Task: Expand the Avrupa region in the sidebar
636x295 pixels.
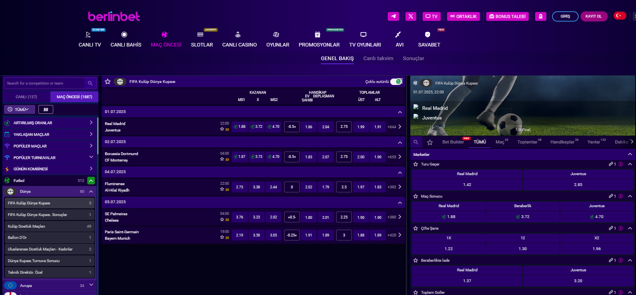Action: pyautogui.click(x=91, y=285)
